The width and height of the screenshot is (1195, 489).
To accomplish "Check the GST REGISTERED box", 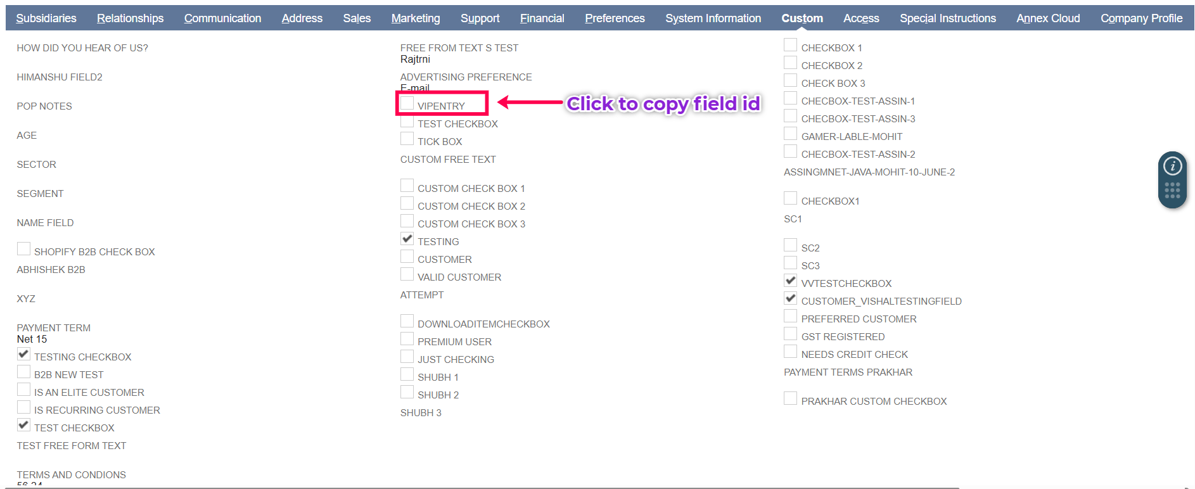I will (791, 334).
